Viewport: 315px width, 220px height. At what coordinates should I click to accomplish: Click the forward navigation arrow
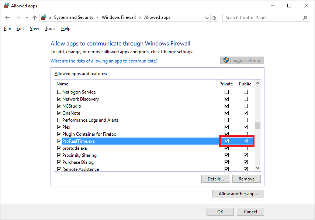click(18, 17)
